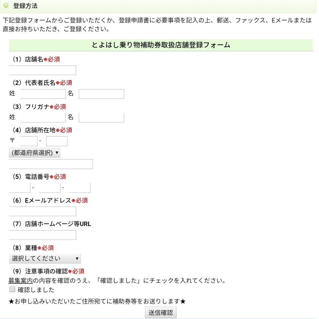
Task: Click the 送信確認 submit button
Action: click(160, 312)
